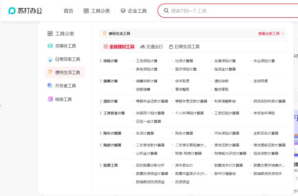Open the 网贷实际利率计算器 tool
This screenshot has height=196, width=298.
pos(269,101)
